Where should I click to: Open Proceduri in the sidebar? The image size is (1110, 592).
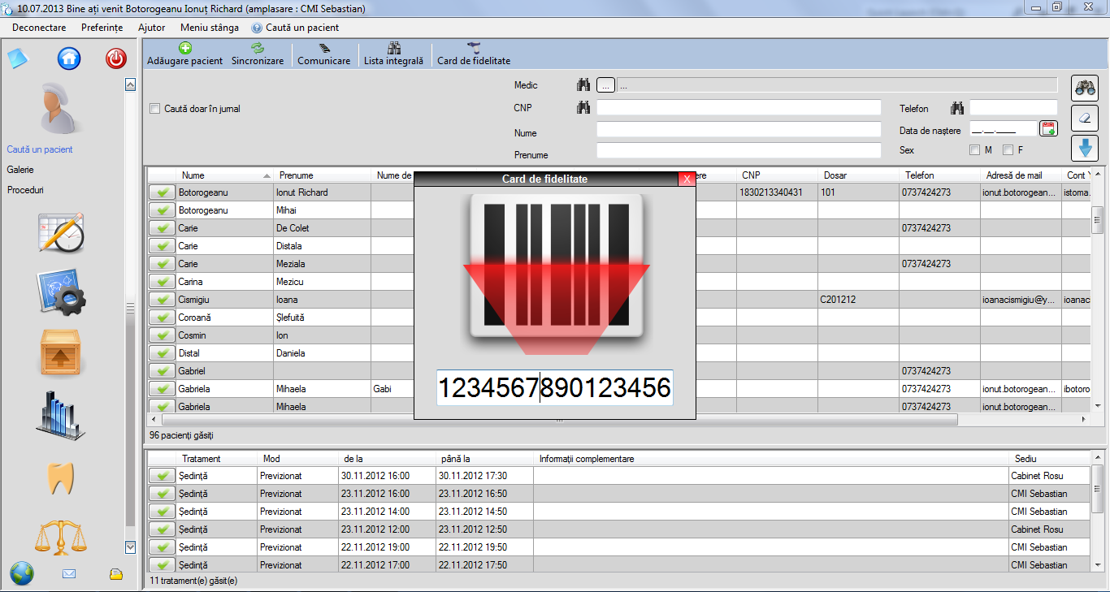[25, 190]
